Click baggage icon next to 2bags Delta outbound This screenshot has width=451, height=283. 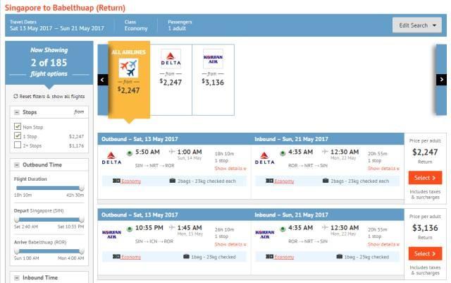pyautogui.click(x=172, y=181)
